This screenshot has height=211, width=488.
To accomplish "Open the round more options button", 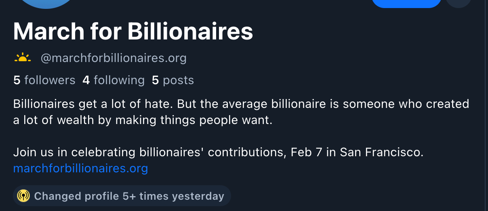I will pos(459,3).
